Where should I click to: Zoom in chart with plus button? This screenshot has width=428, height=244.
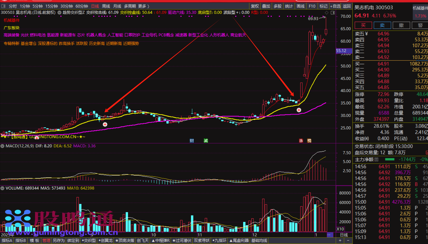[340, 241]
